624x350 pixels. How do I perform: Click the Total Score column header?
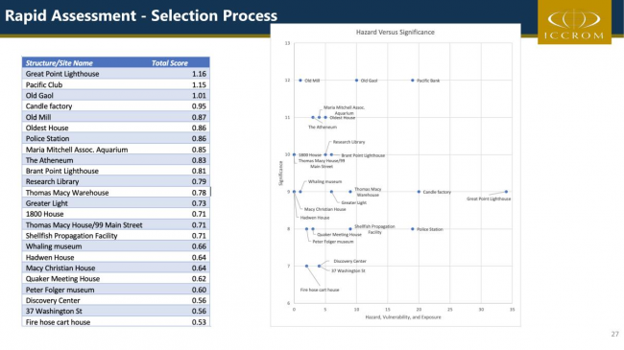[170, 63]
